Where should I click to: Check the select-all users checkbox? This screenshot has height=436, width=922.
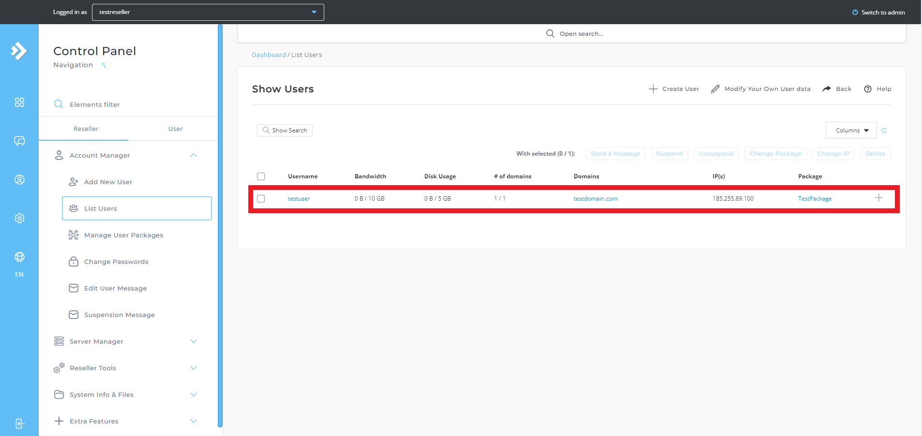[261, 176]
